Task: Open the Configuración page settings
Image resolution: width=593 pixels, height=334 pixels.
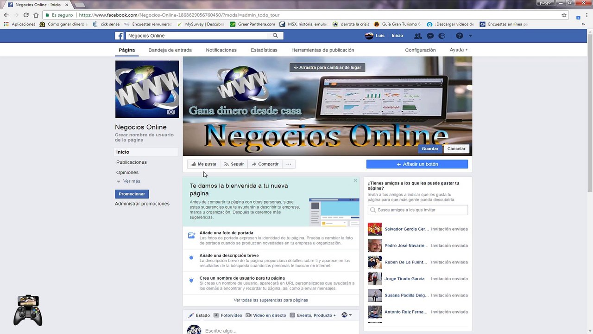Action: pyautogui.click(x=420, y=50)
